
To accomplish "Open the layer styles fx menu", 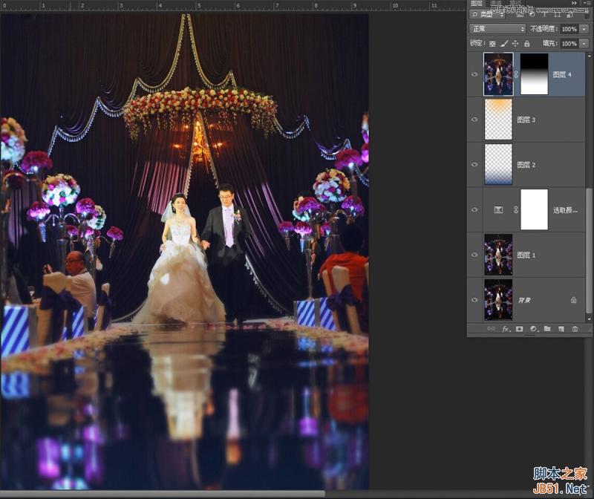I will coord(506,329).
